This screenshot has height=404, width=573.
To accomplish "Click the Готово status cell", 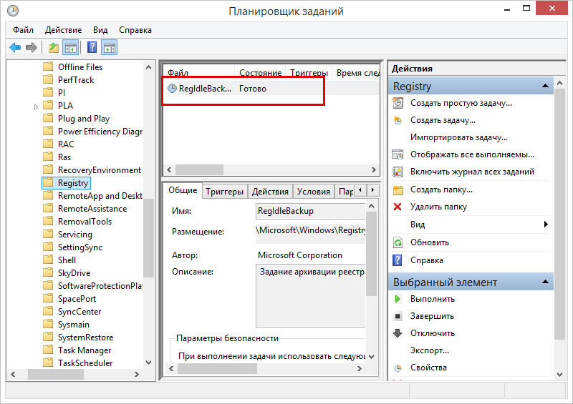I will coord(253,89).
